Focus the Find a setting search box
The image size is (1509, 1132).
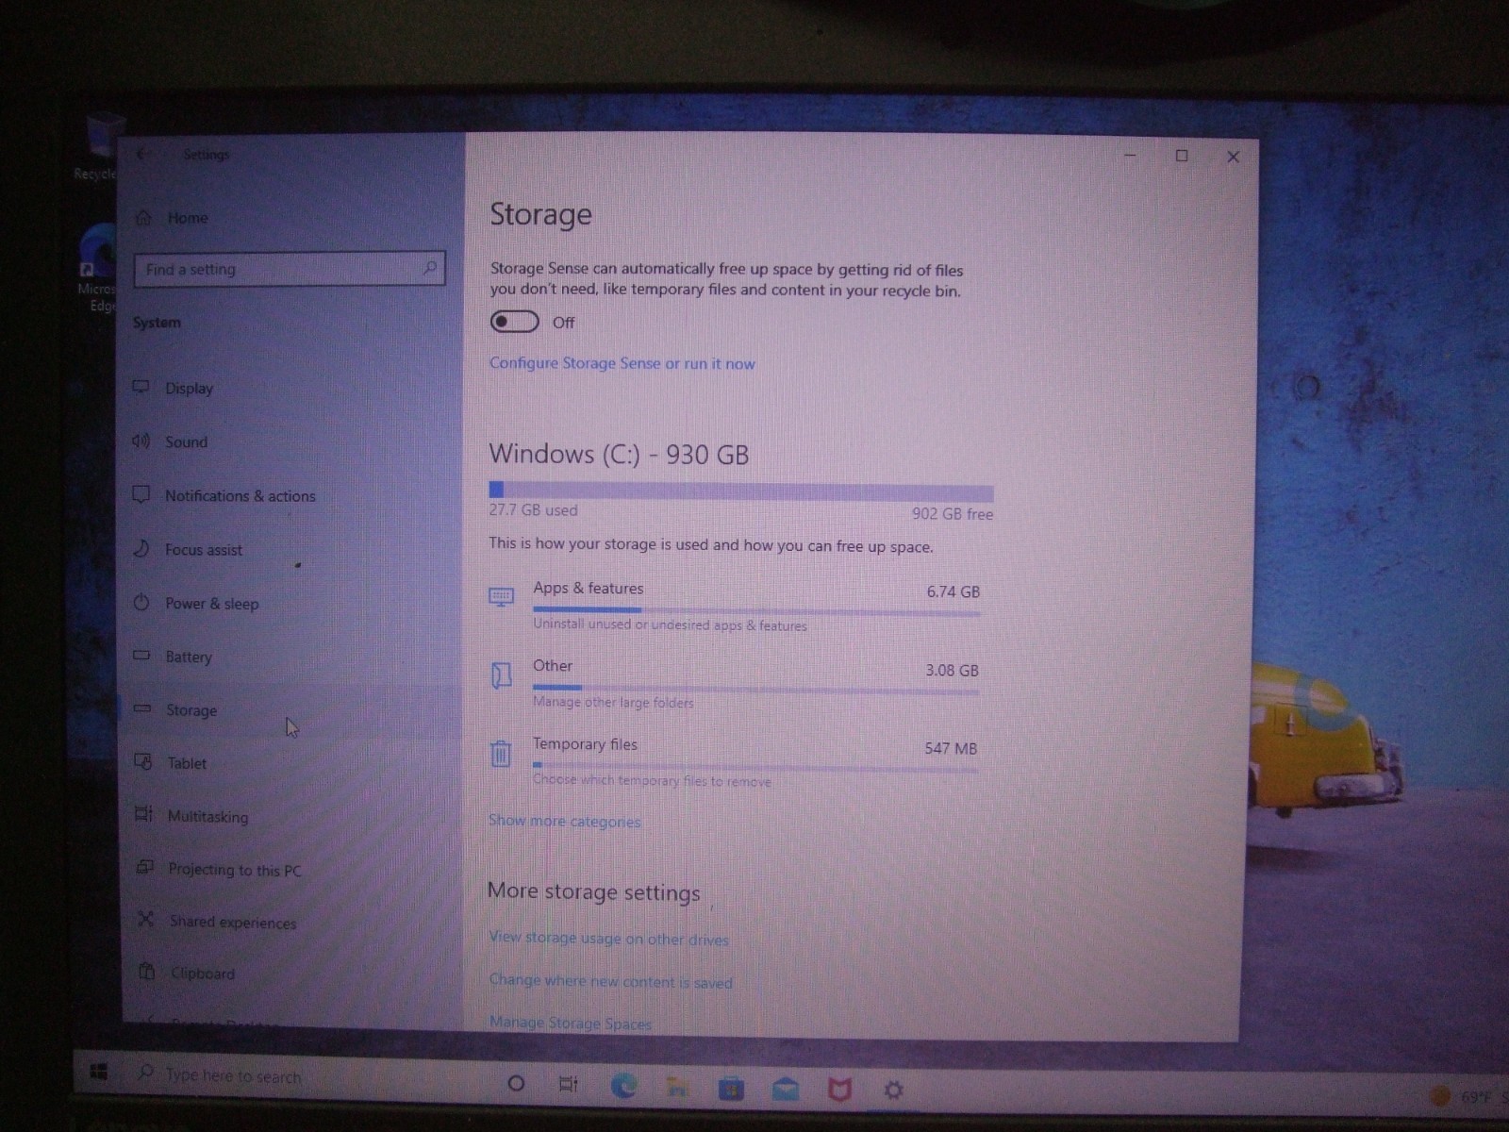pyautogui.click(x=289, y=269)
